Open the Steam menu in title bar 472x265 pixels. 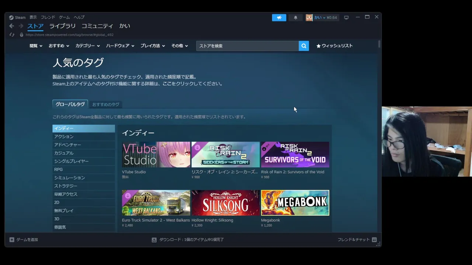coord(20,17)
